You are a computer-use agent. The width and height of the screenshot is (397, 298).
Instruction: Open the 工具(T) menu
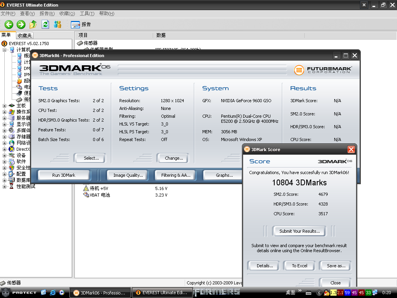87,14
